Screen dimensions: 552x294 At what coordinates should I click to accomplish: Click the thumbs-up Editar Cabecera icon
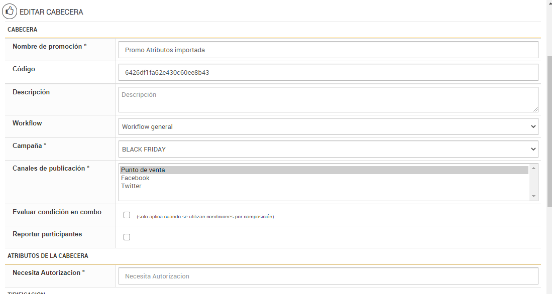10,11
